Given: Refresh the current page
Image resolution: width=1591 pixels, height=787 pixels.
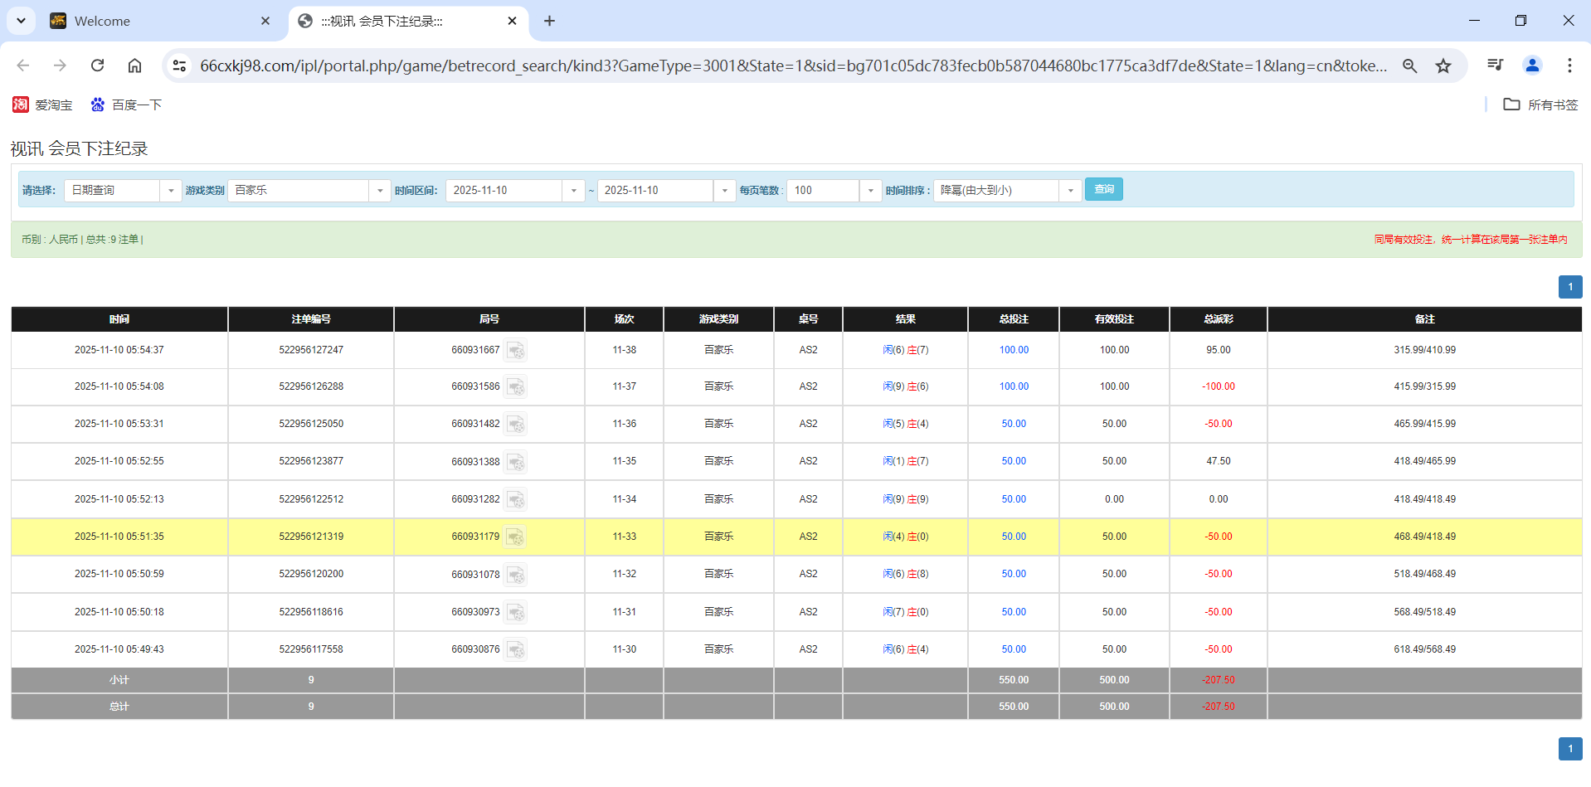Looking at the screenshot, I should 97,66.
